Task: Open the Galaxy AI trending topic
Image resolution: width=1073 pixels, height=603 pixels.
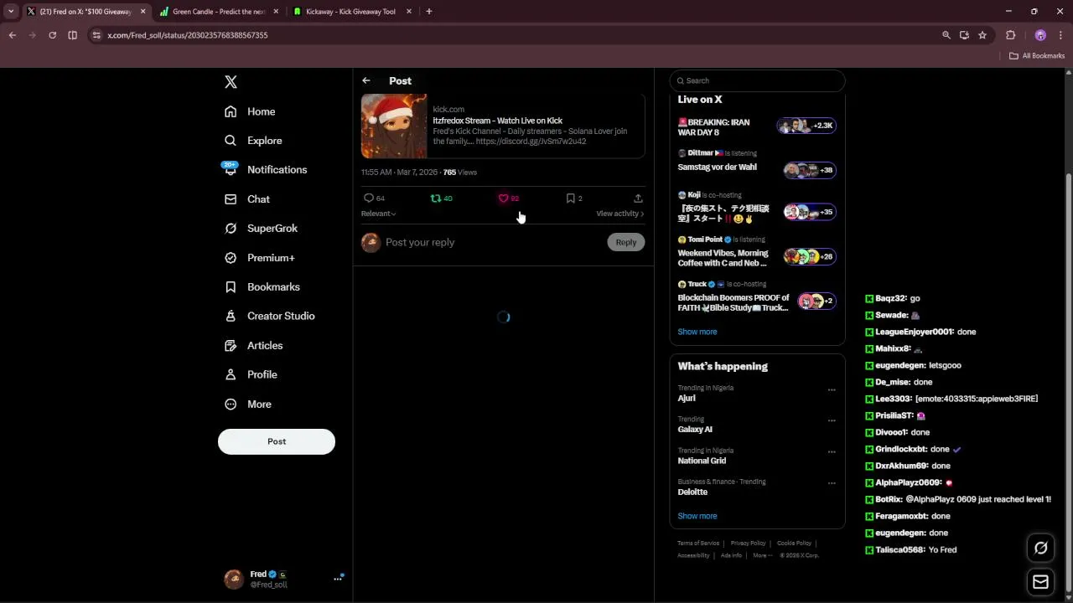Action: (695, 429)
